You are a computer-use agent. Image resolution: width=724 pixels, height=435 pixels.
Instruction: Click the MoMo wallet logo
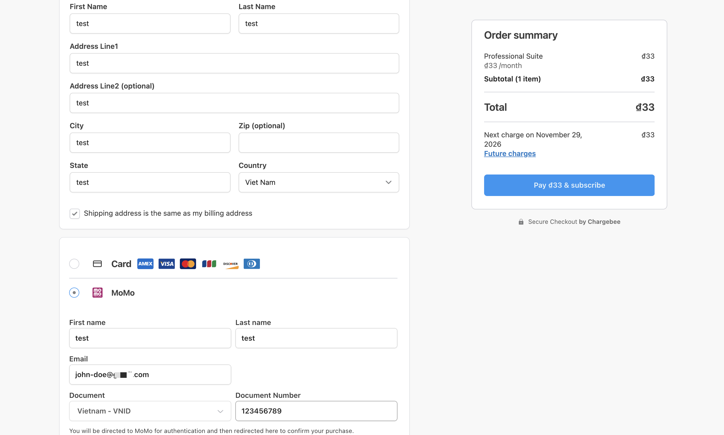point(98,293)
